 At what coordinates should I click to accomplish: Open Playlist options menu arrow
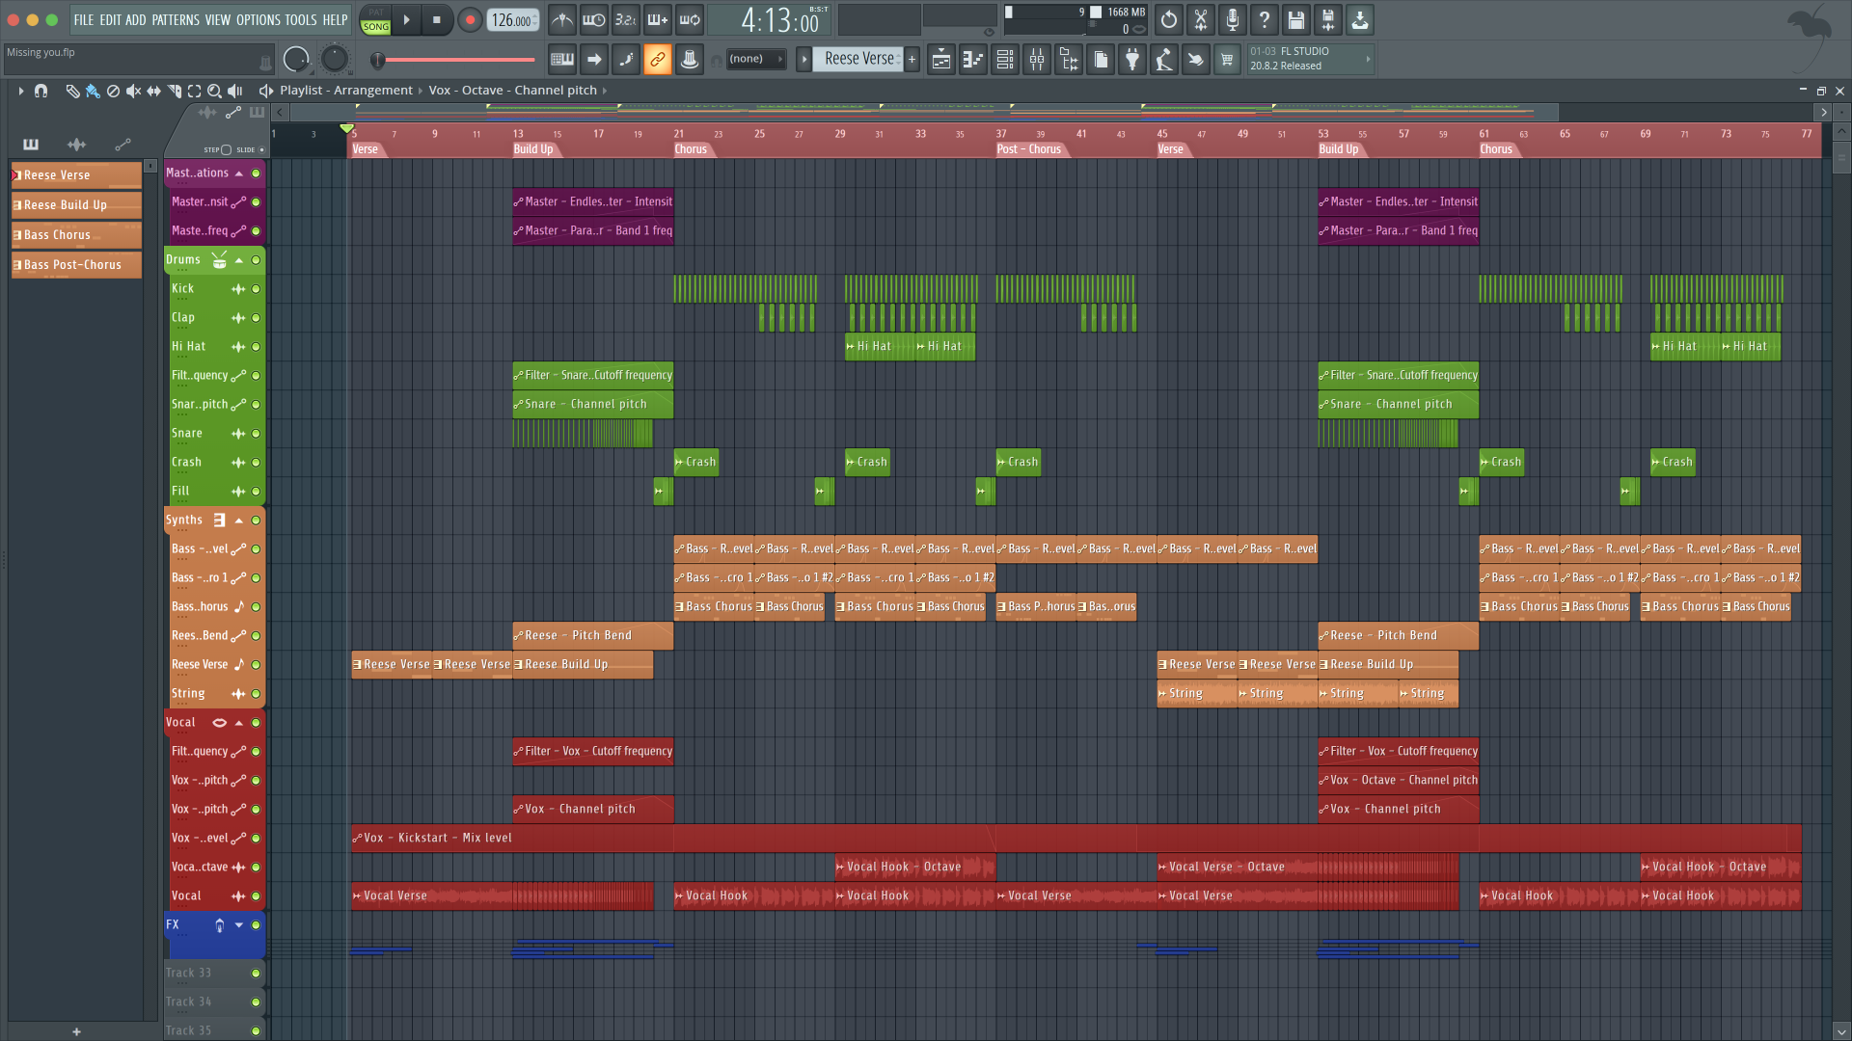[20, 91]
